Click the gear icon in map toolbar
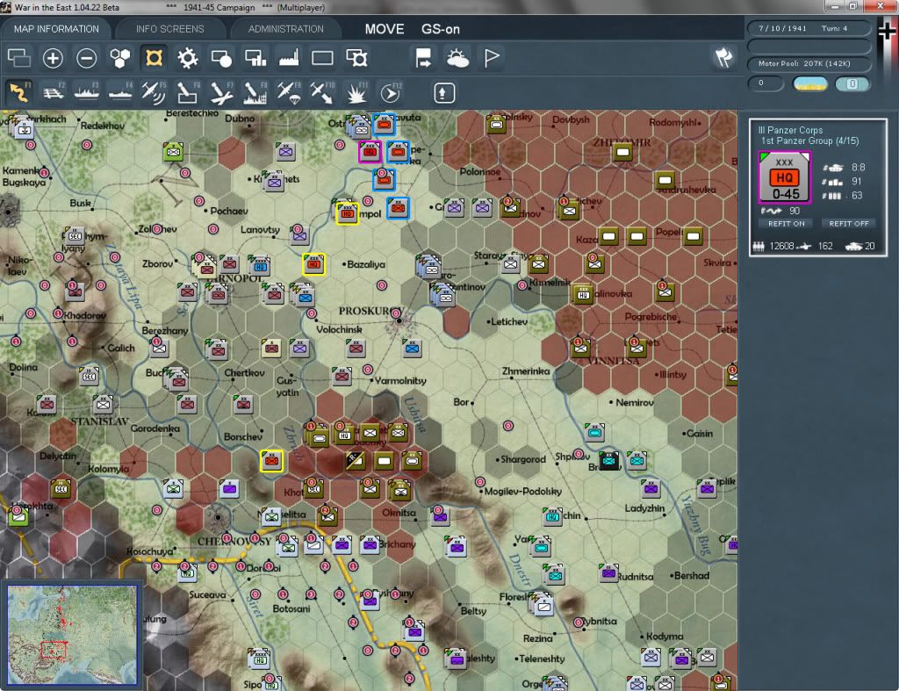Image resolution: width=899 pixels, height=691 pixels. pos(188,58)
